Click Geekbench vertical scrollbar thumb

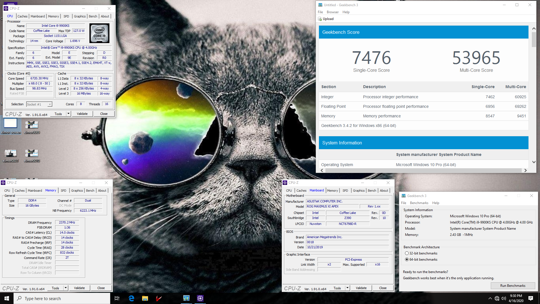pos(534,39)
